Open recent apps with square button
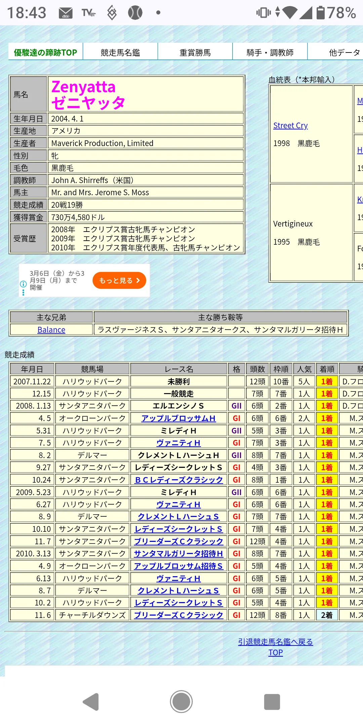Image resolution: width=363 pixels, height=727 pixels. [x=272, y=702]
